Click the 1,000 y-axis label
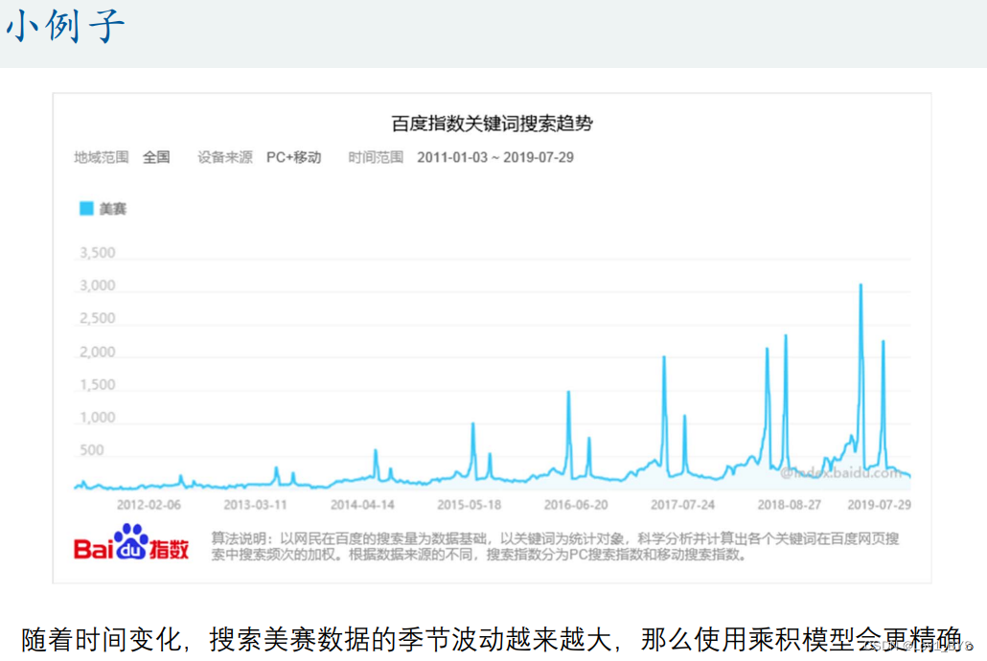987x661 pixels. pyautogui.click(x=96, y=418)
